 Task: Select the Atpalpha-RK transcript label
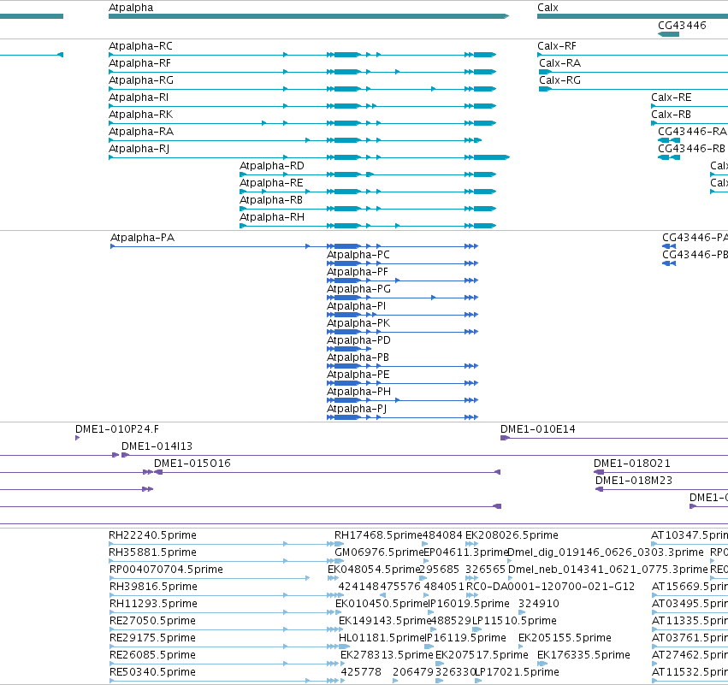(140, 115)
